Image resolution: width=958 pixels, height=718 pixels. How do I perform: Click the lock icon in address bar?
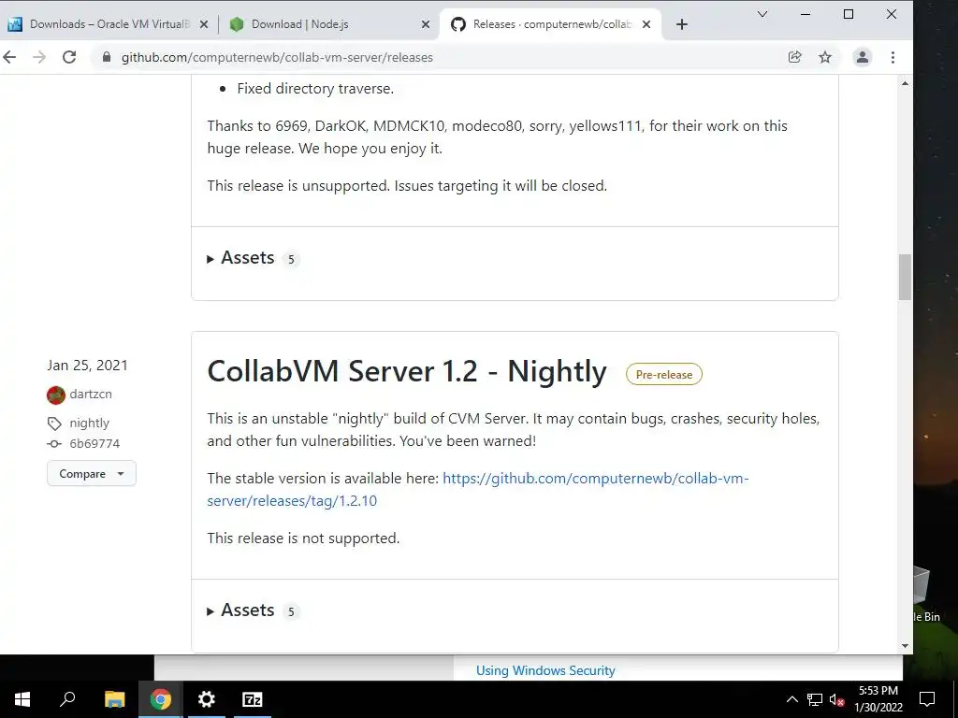point(107,57)
